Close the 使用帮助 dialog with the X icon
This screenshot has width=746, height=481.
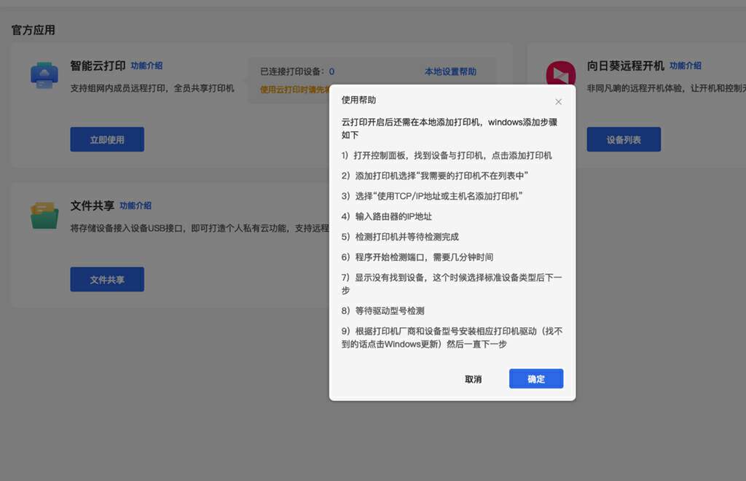(558, 101)
